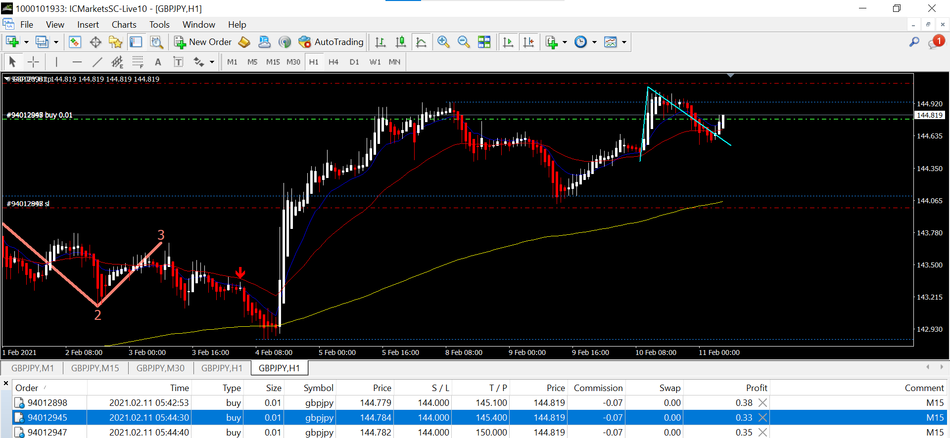Zoom in on the chart
Viewport: 950px width, 438px height.
(443, 42)
